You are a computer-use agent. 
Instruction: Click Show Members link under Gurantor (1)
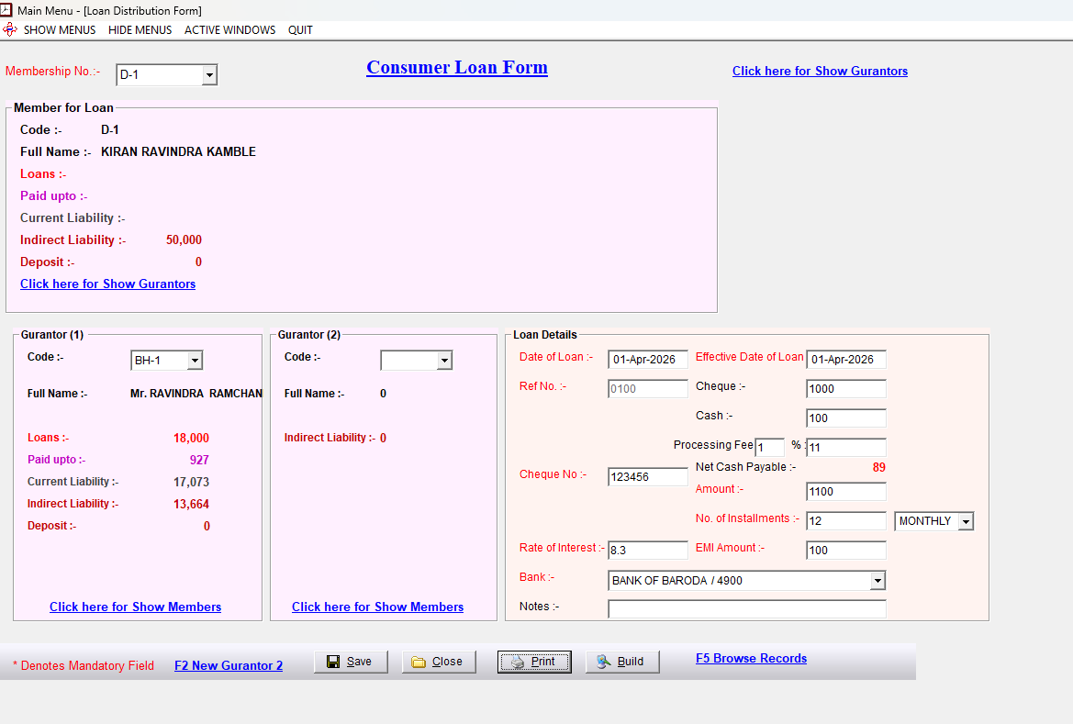point(136,607)
